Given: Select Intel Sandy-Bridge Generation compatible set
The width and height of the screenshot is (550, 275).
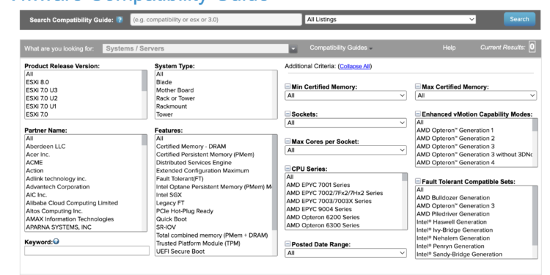Looking at the screenshot, I should [x=459, y=254].
